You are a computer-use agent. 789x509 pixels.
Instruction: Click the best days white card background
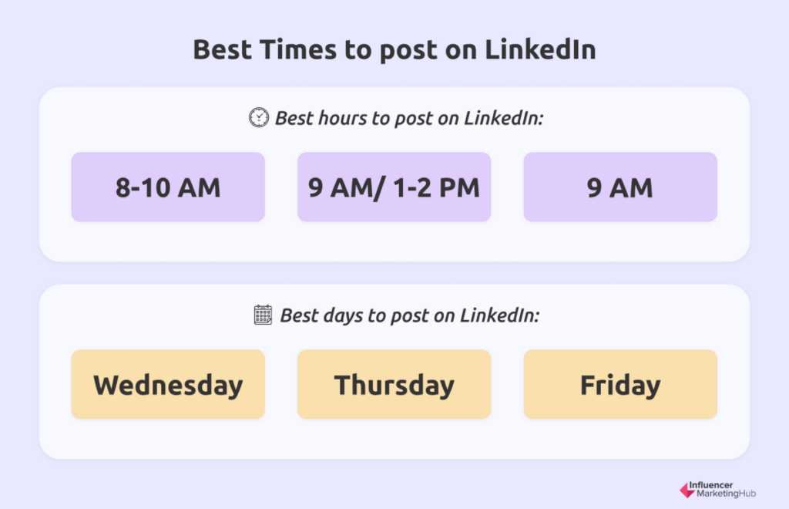coord(394,439)
